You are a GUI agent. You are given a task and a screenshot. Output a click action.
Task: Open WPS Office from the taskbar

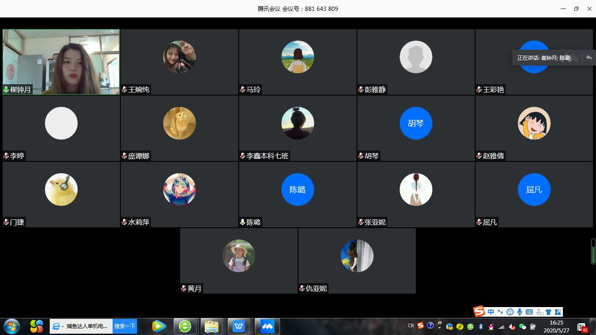click(x=239, y=326)
